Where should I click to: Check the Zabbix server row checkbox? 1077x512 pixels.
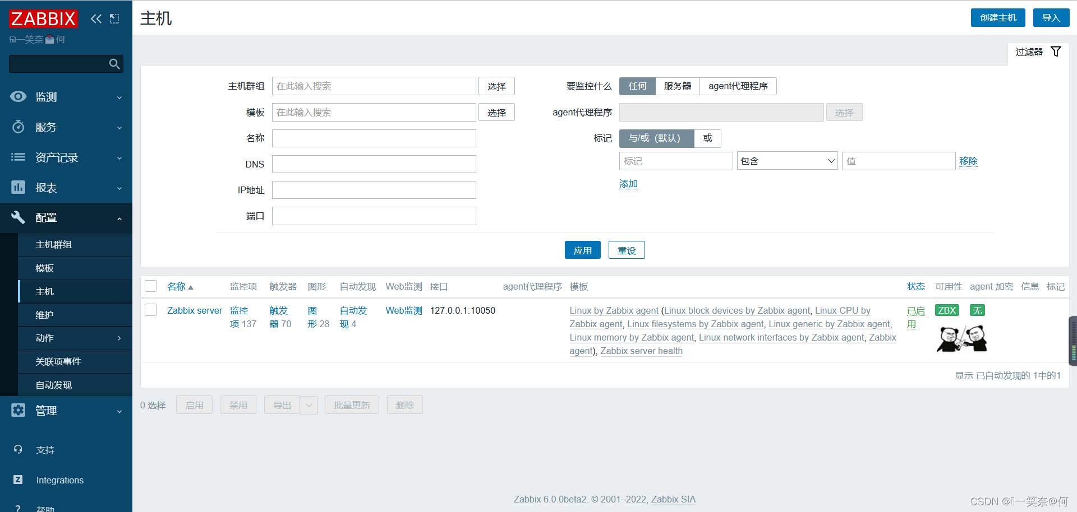click(150, 310)
